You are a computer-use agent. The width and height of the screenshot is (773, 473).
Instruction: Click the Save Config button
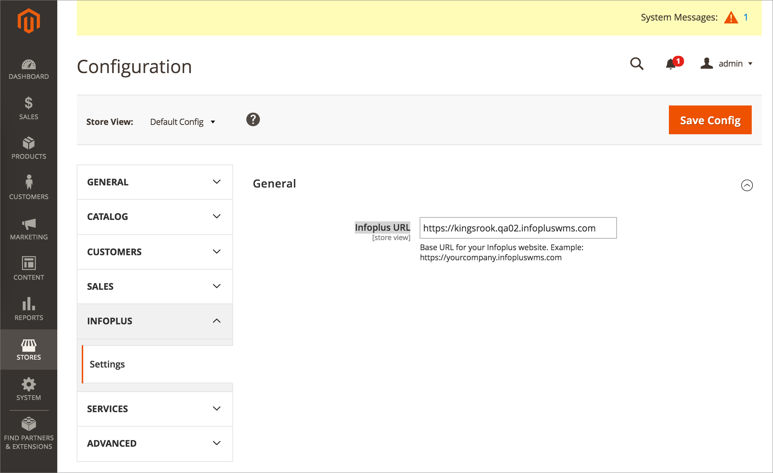pyautogui.click(x=710, y=120)
